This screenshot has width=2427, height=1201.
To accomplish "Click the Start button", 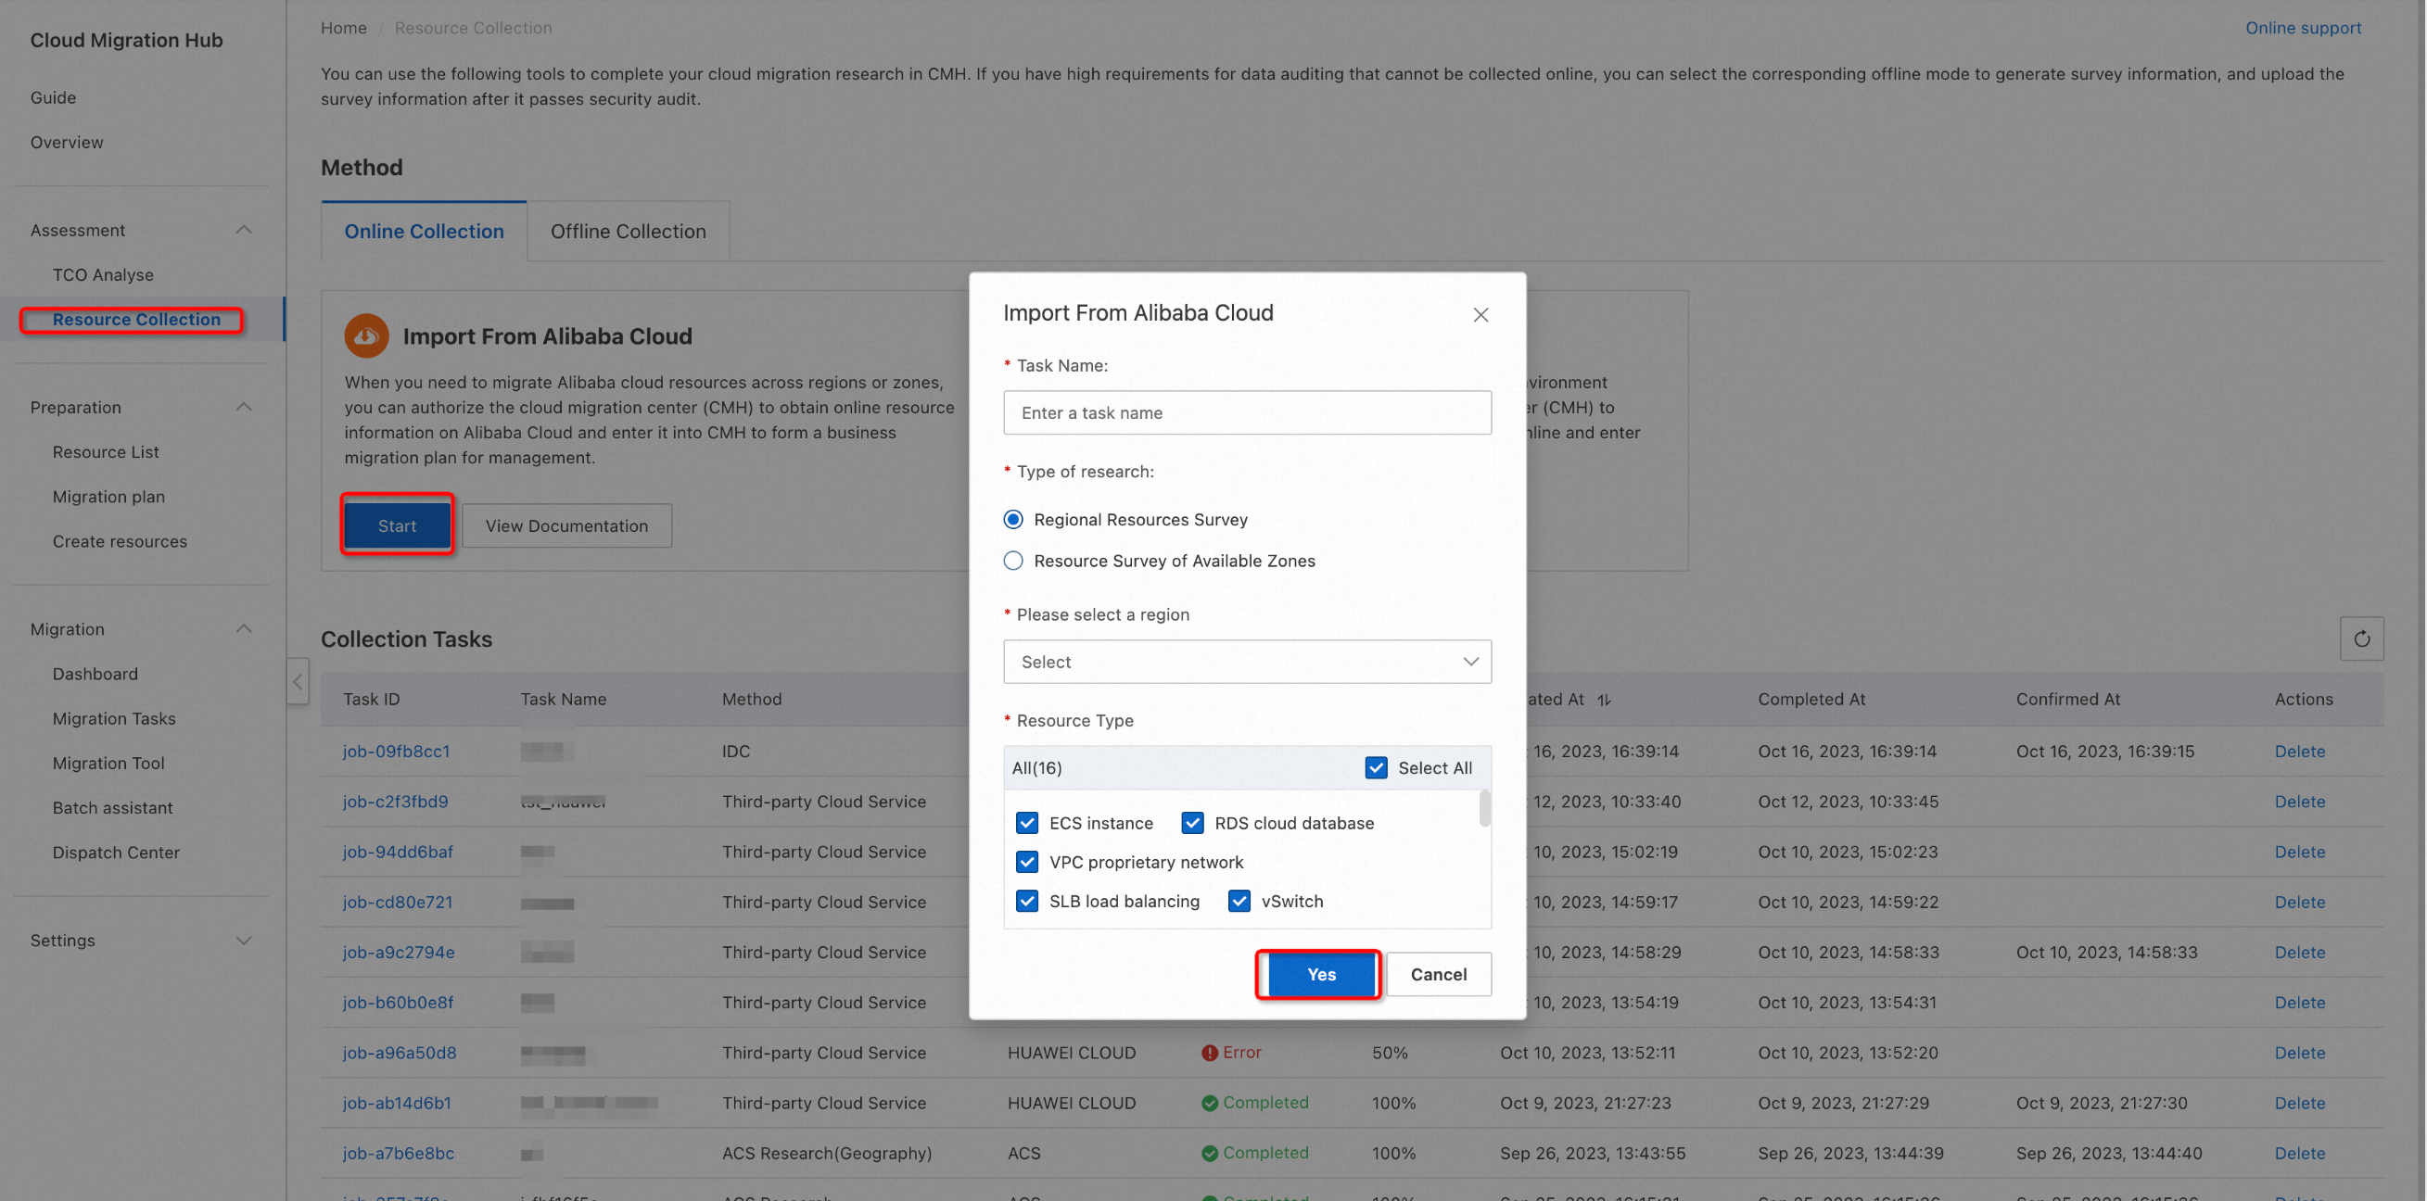I will (397, 525).
